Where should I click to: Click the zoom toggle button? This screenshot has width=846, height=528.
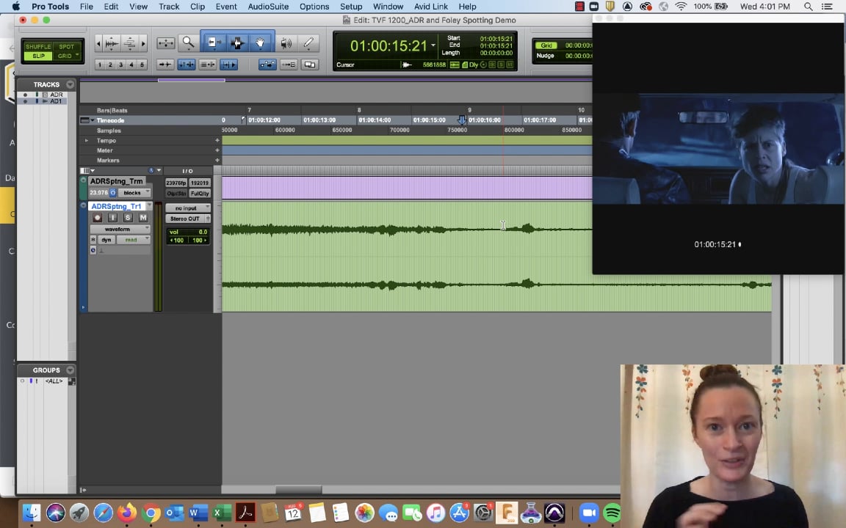point(166,43)
